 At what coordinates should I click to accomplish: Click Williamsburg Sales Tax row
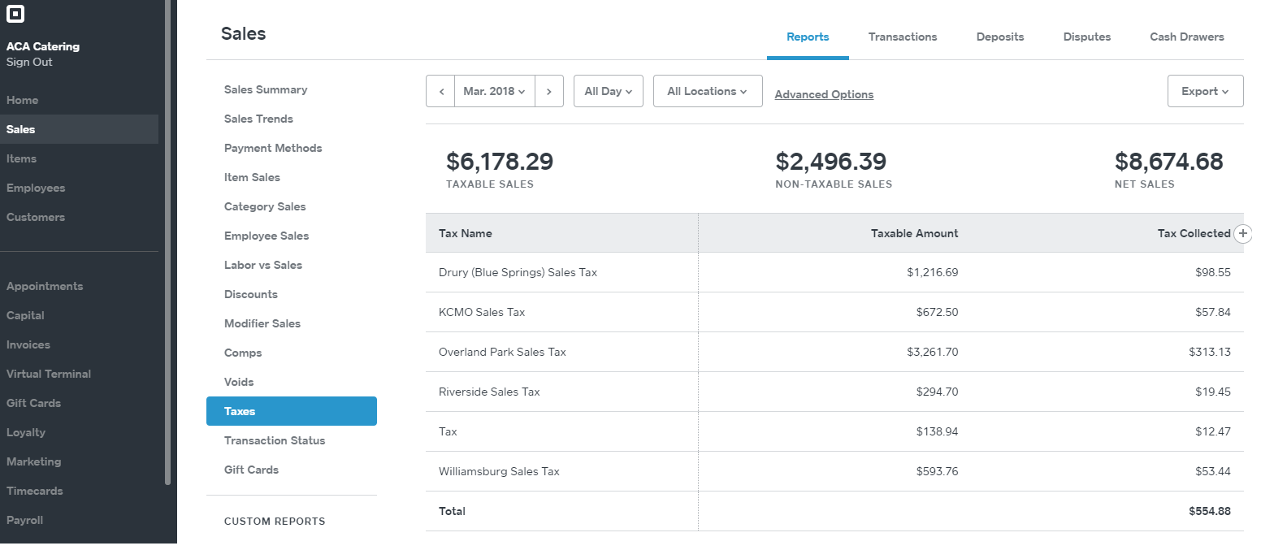tap(834, 471)
